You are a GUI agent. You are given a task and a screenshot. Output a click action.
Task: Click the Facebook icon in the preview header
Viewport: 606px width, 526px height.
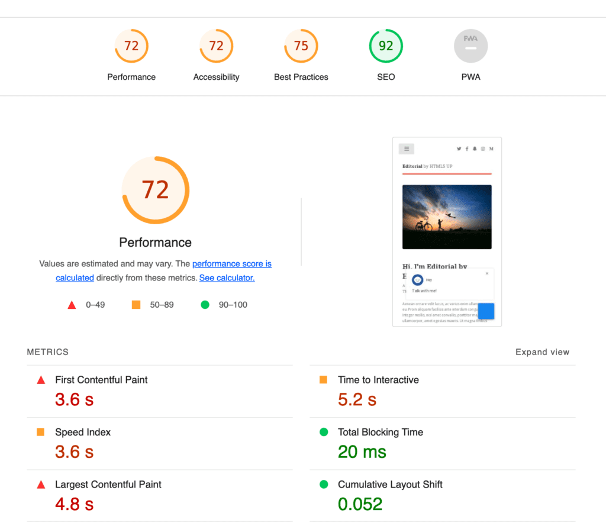(x=468, y=149)
